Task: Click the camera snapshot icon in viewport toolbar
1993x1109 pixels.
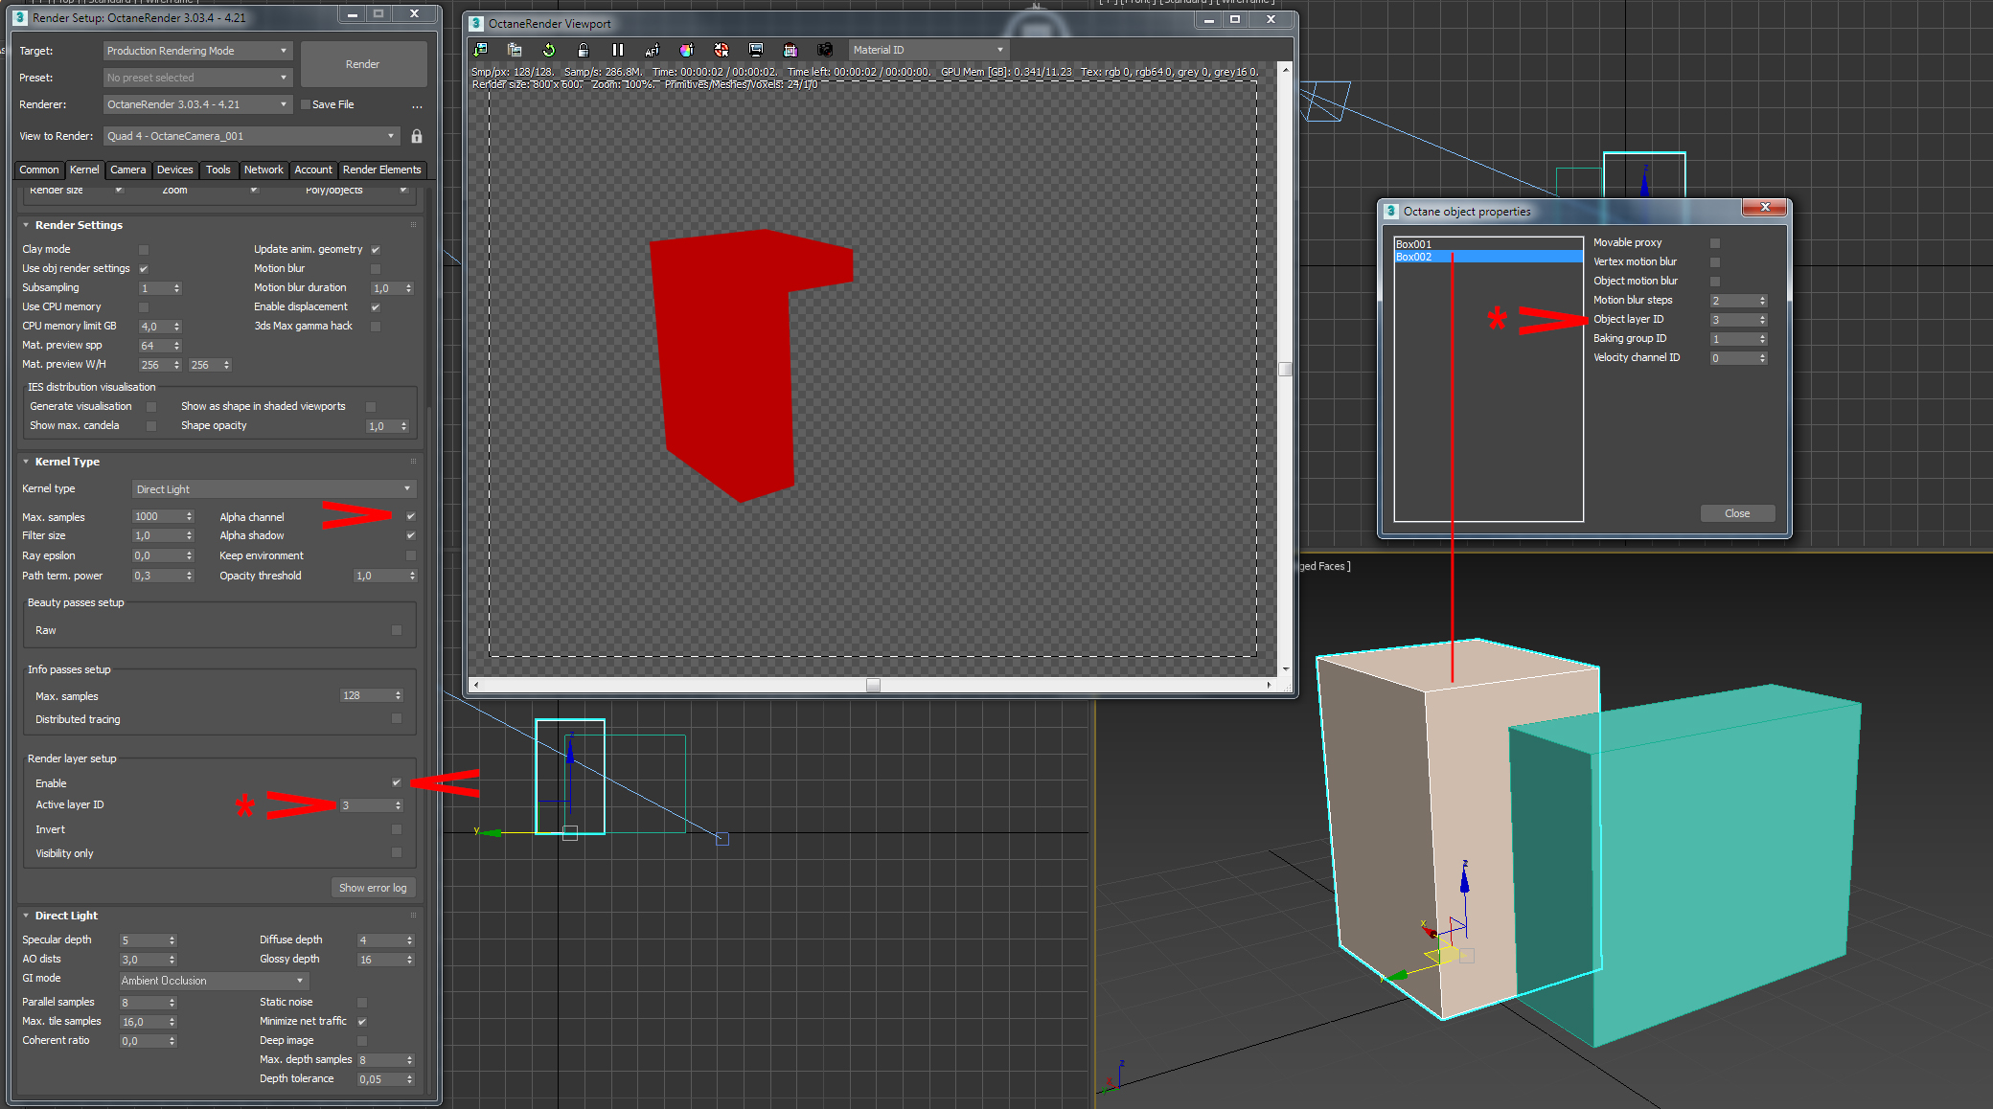Action: pyautogui.click(x=824, y=50)
